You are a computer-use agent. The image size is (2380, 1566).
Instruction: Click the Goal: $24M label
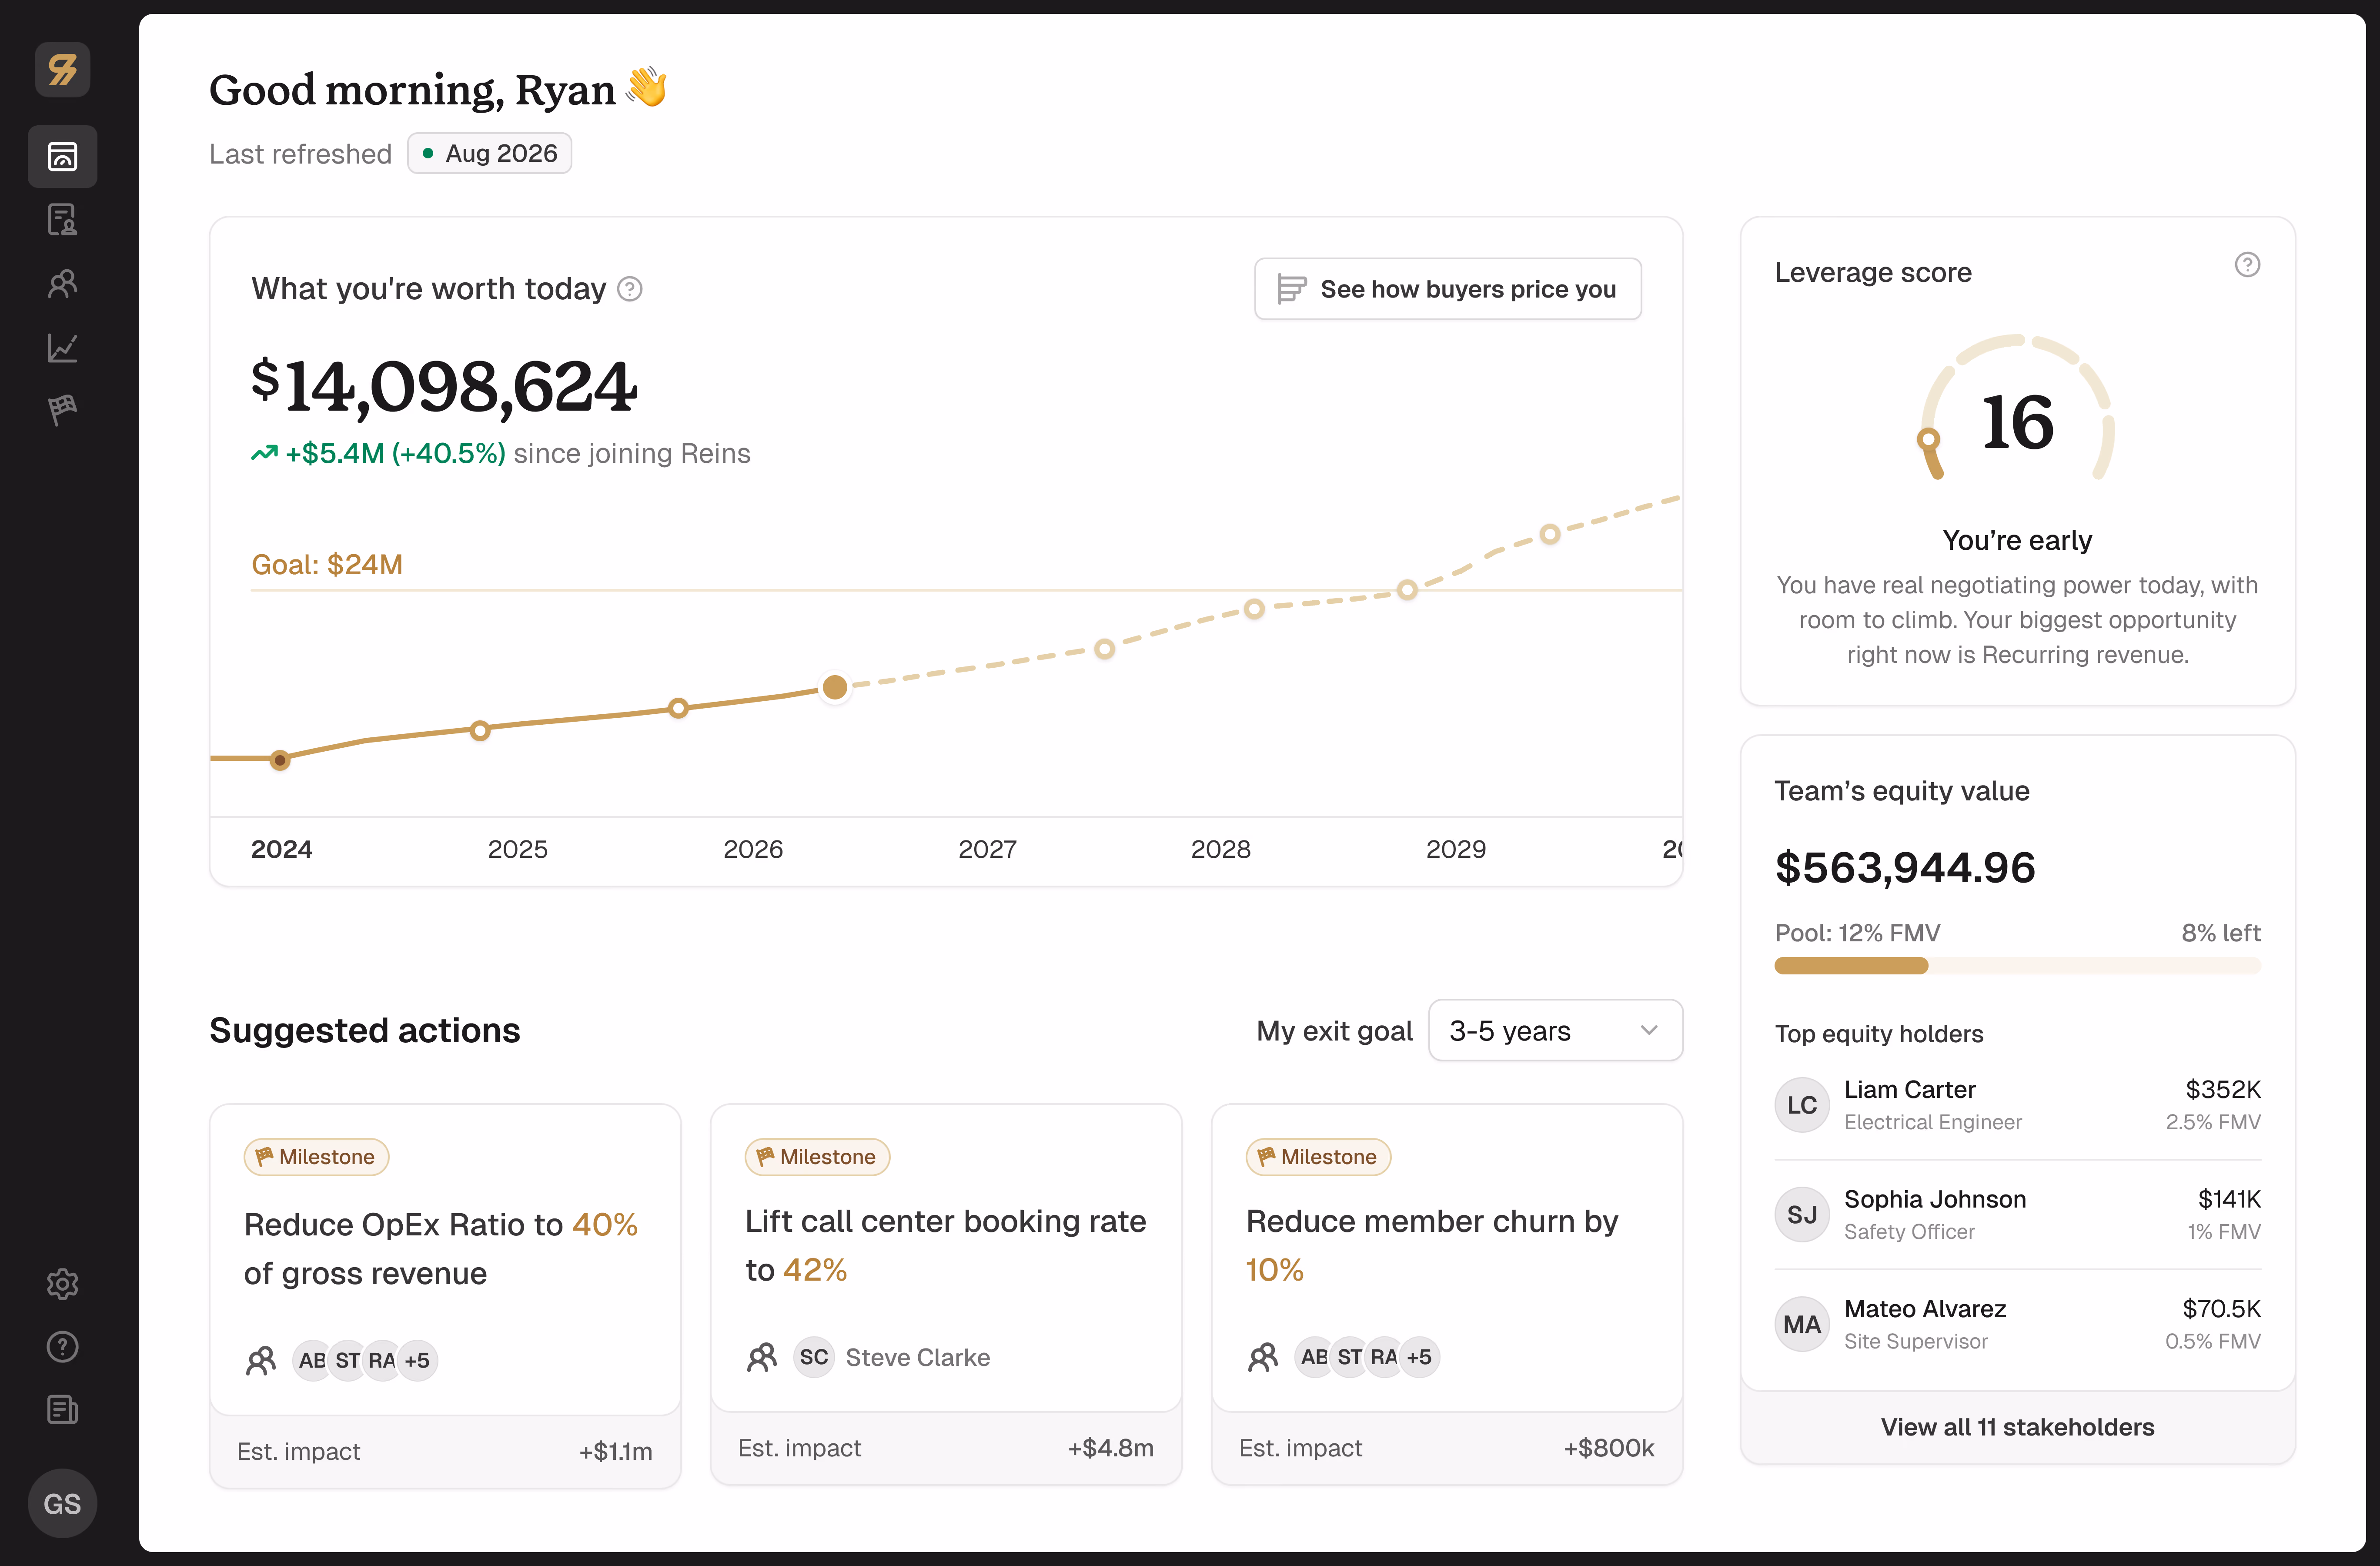pyautogui.click(x=327, y=564)
